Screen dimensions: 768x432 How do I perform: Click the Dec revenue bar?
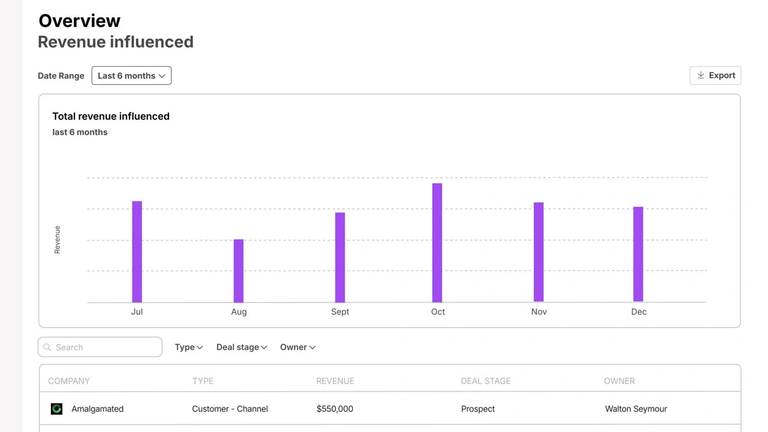pyautogui.click(x=638, y=254)
